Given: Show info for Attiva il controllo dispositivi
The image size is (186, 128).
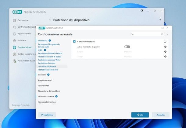Looking at the screenshot, I should tap(165, 47).
